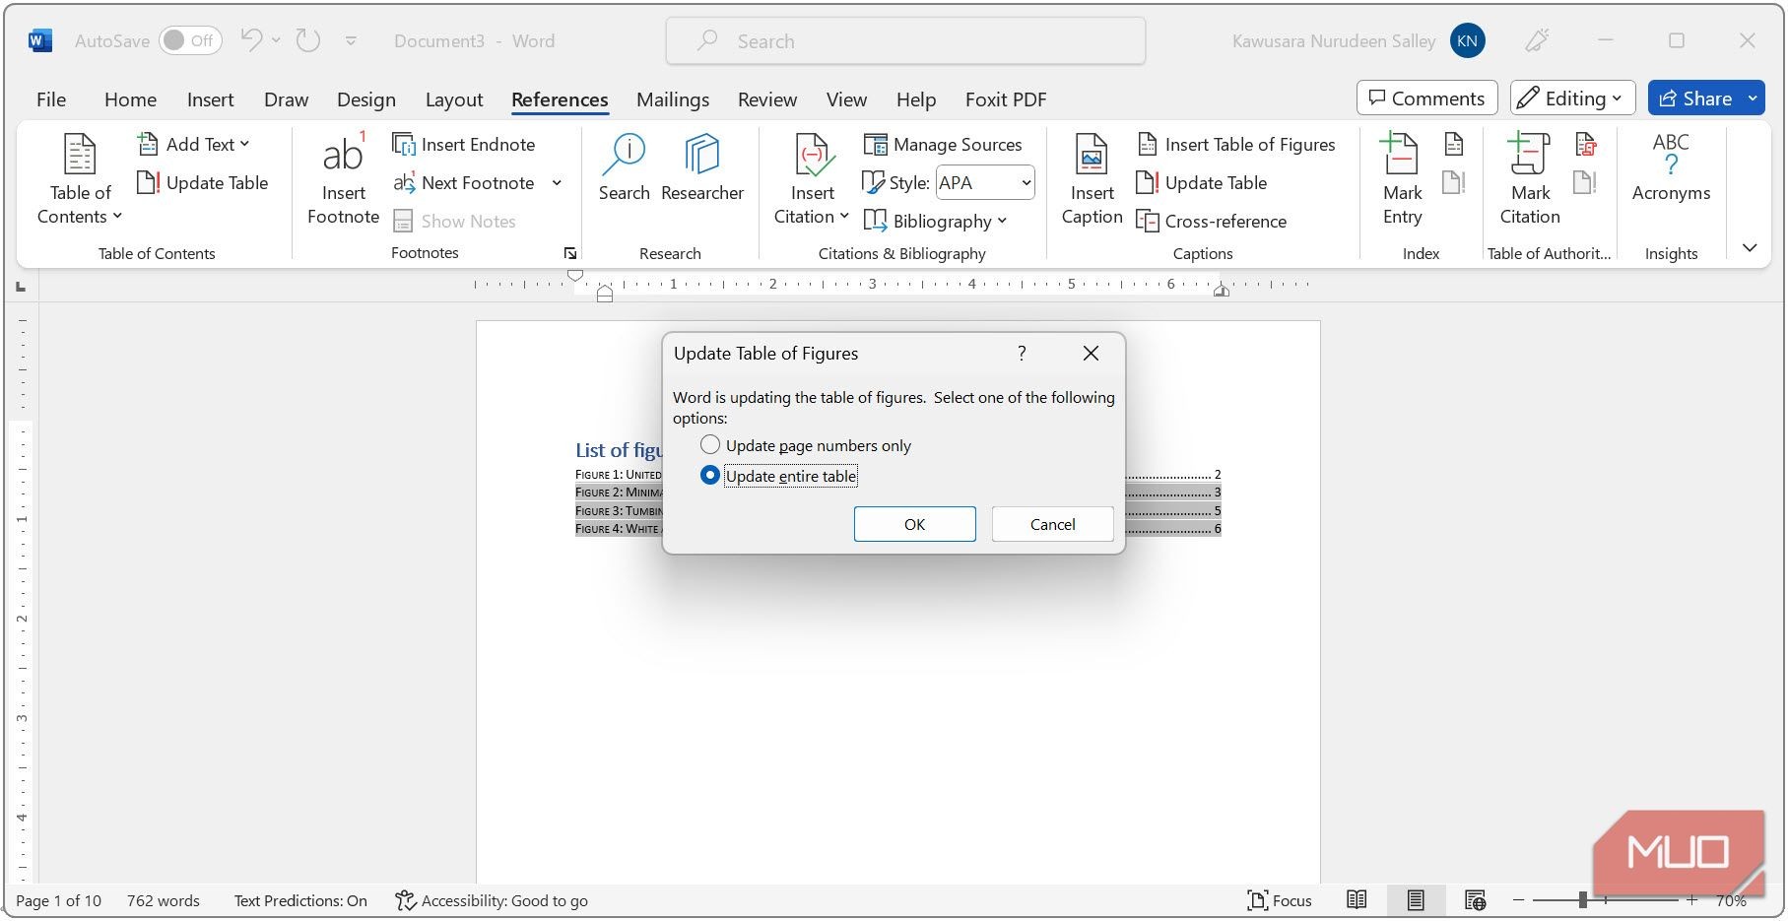Select Update page numbers only
This screenshot has width=1788, height=921.
806,445
